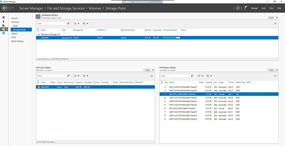Screen dimensions: 285x146
Task: Open the View menu
Action: coord(271,8)
